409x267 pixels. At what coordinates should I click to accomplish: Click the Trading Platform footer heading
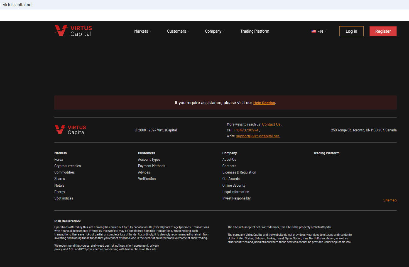[326, 153]
